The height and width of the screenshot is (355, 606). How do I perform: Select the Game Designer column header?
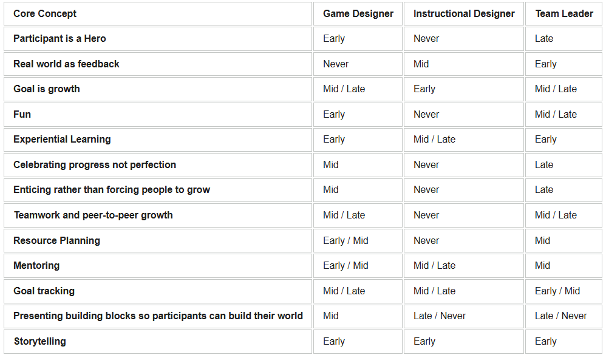coord(358,14)
